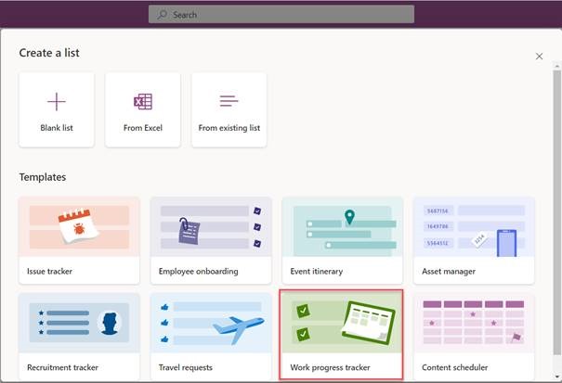The image size is (562, 383).
Task: Click the person avatar on Recruitment tracker
Action: (x=111, y=324)
